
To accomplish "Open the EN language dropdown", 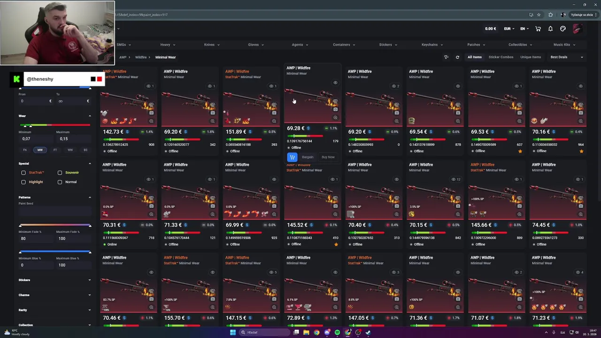I will pyautogui.click(x=524, y=29).
